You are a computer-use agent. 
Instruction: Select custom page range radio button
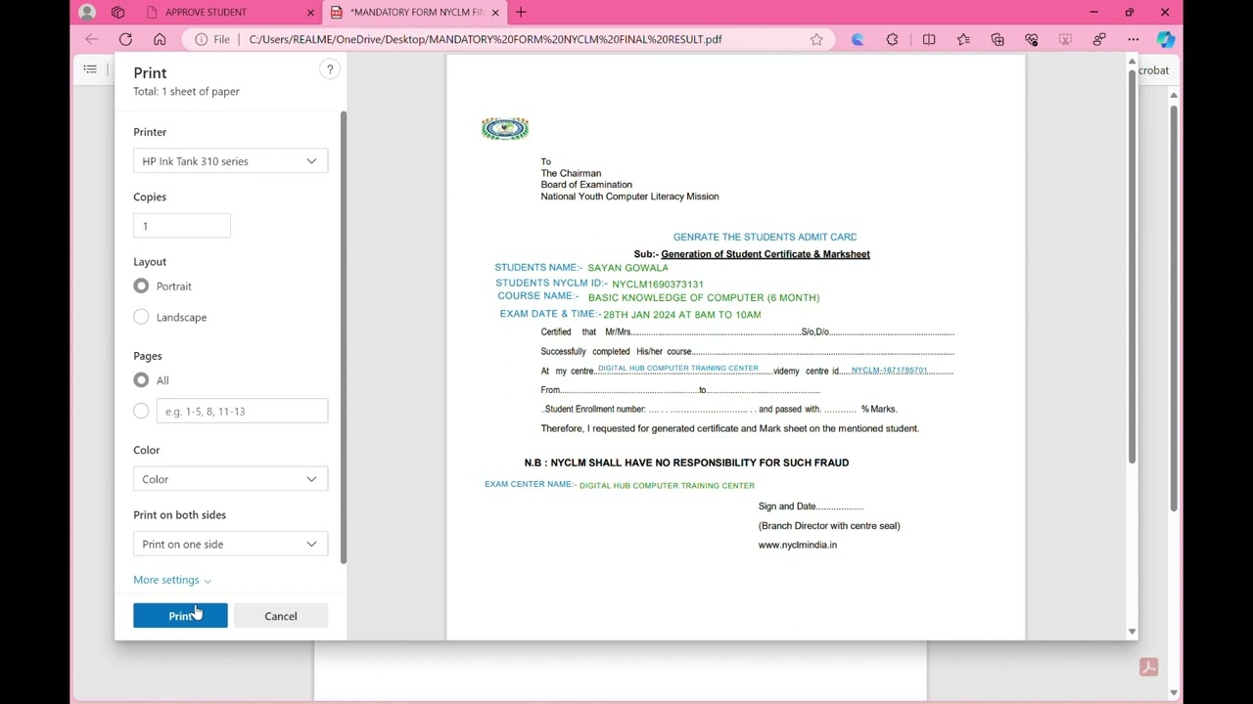[141, 411]
